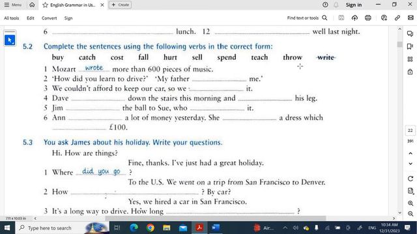
Task: Click the Create new tab button
Action: tap(120, 5)
